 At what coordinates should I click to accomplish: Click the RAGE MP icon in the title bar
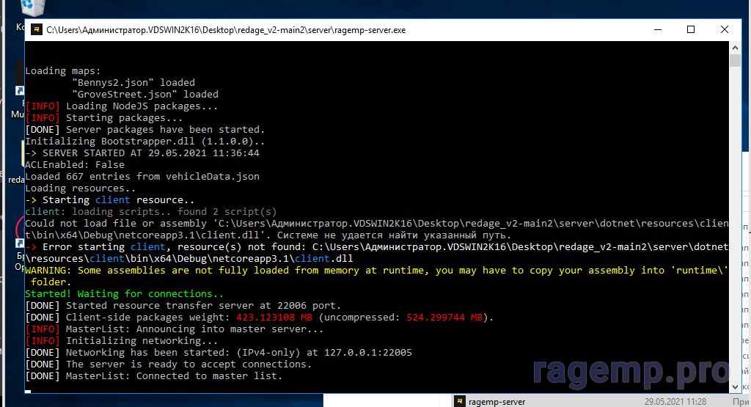coord(37,30)
